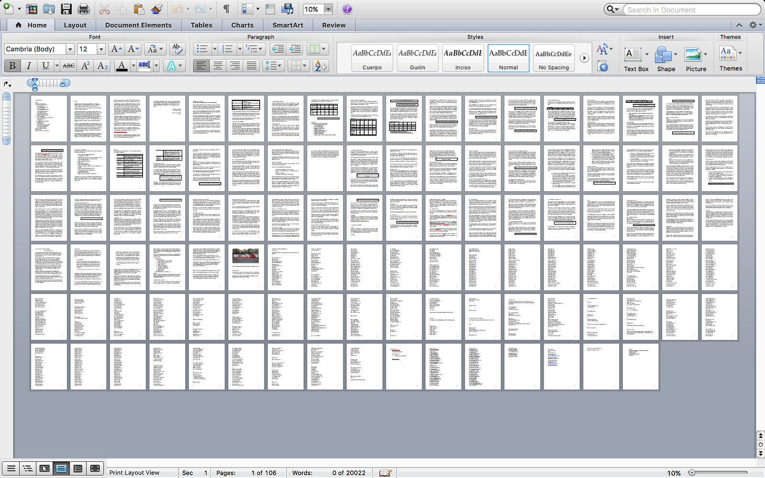Image resolution: width=765 pixels, height=478 pixels.
Task: Toggle italic formatting
Action: pos(29,66)
